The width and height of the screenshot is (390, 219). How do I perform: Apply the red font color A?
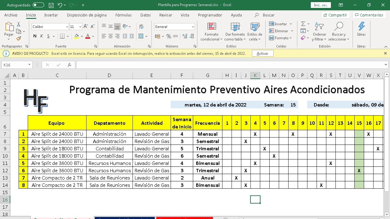click(88, 36)
